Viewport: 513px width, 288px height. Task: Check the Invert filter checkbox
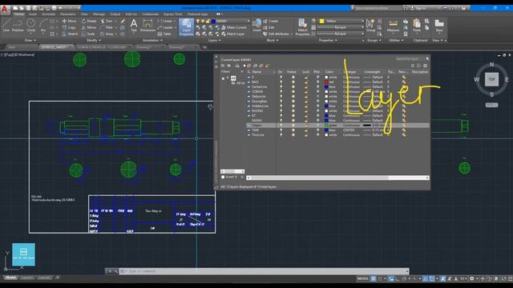(223, 177)
